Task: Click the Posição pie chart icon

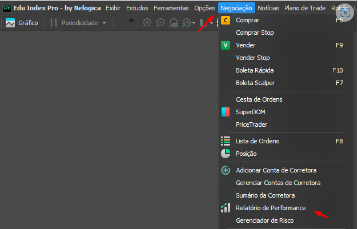Action: pyautogui.click(x=226, y=154)
